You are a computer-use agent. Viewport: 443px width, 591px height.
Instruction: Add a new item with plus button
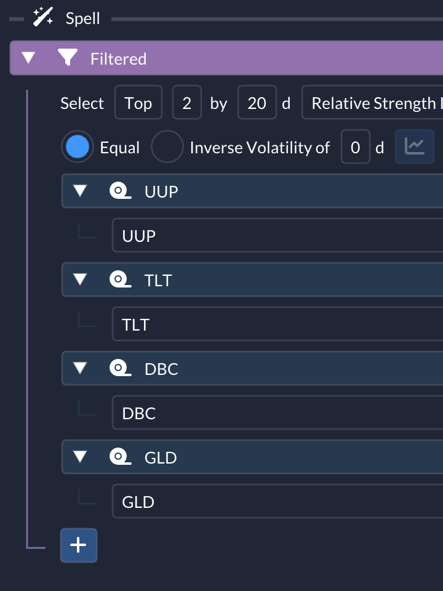click(79, 545)
